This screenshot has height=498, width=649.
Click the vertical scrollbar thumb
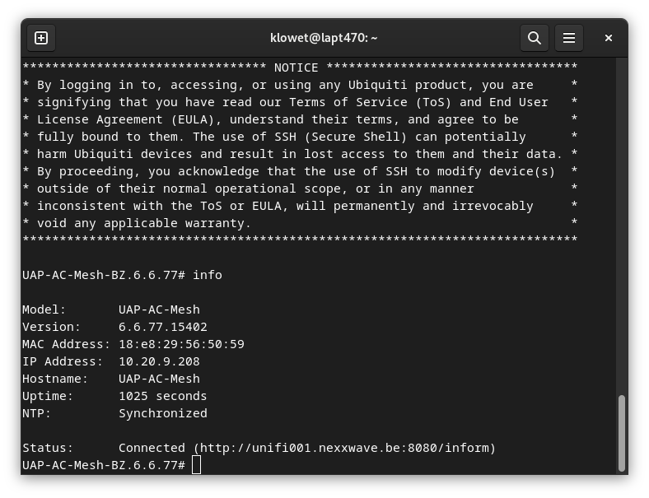click(x=621, y=433)
